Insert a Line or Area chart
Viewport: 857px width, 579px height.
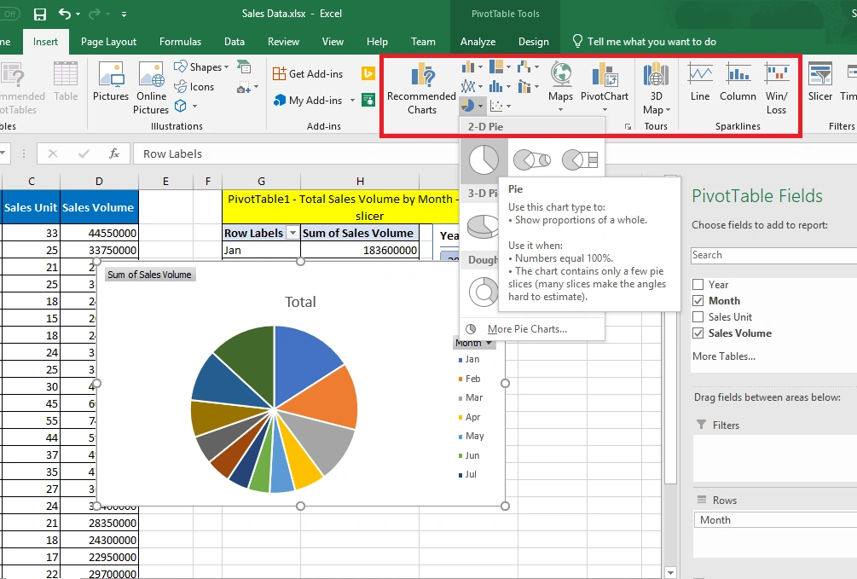(472, 86)
